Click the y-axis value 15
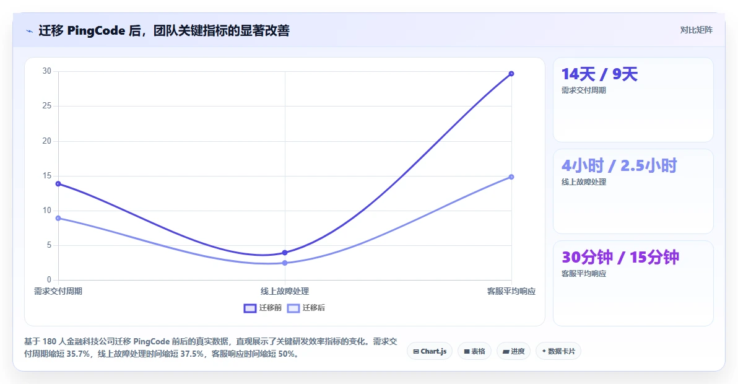Viewport: 738px width, 384px height. [46, 175]
